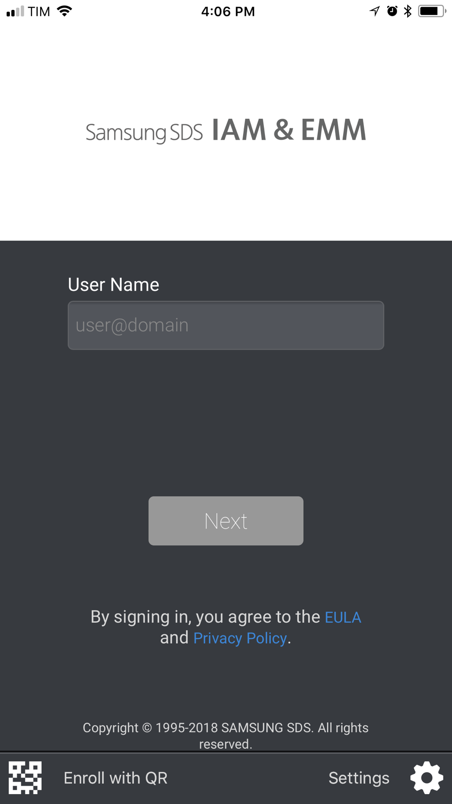
Task: Tap the 4:06 PM clock
Action: click(x=228, y=11)
